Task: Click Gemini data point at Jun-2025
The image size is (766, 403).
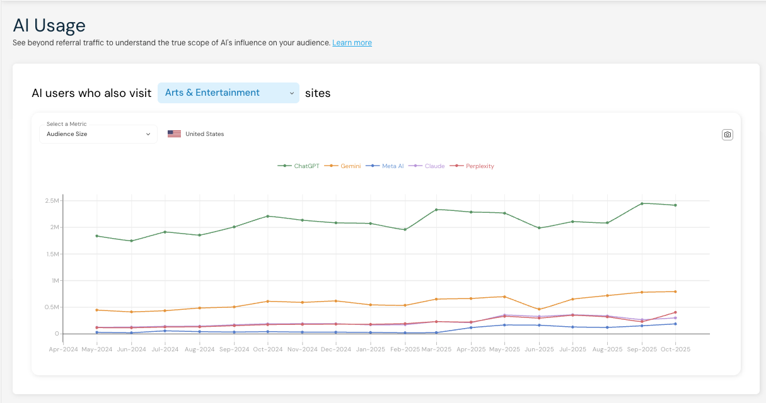Action: [538, 309]
